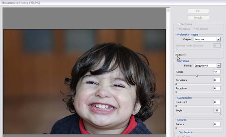Open the Forma shape dropdown
This screenshot has width=226, height=137.
tap(207, 65)
